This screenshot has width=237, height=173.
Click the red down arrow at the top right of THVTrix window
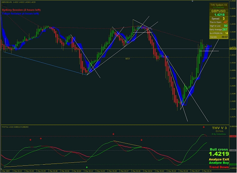click(x=204, y=127)
